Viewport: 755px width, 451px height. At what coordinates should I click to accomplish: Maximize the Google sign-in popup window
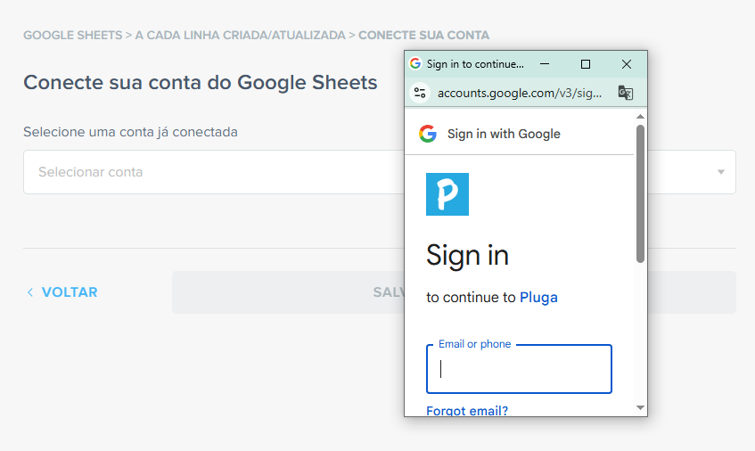coord(586,64)
